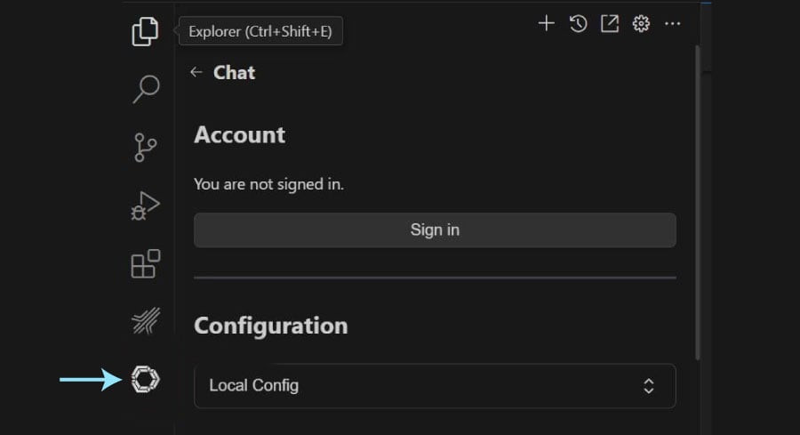The width and height of the screenshot is (800, 435).
Task: Open the Run and Debug view
Action: [x=146, y=205]
